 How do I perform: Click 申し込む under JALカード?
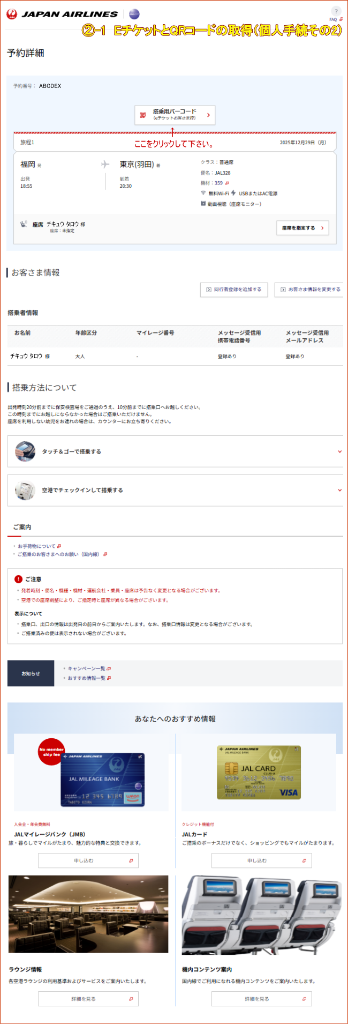point(261,860)
